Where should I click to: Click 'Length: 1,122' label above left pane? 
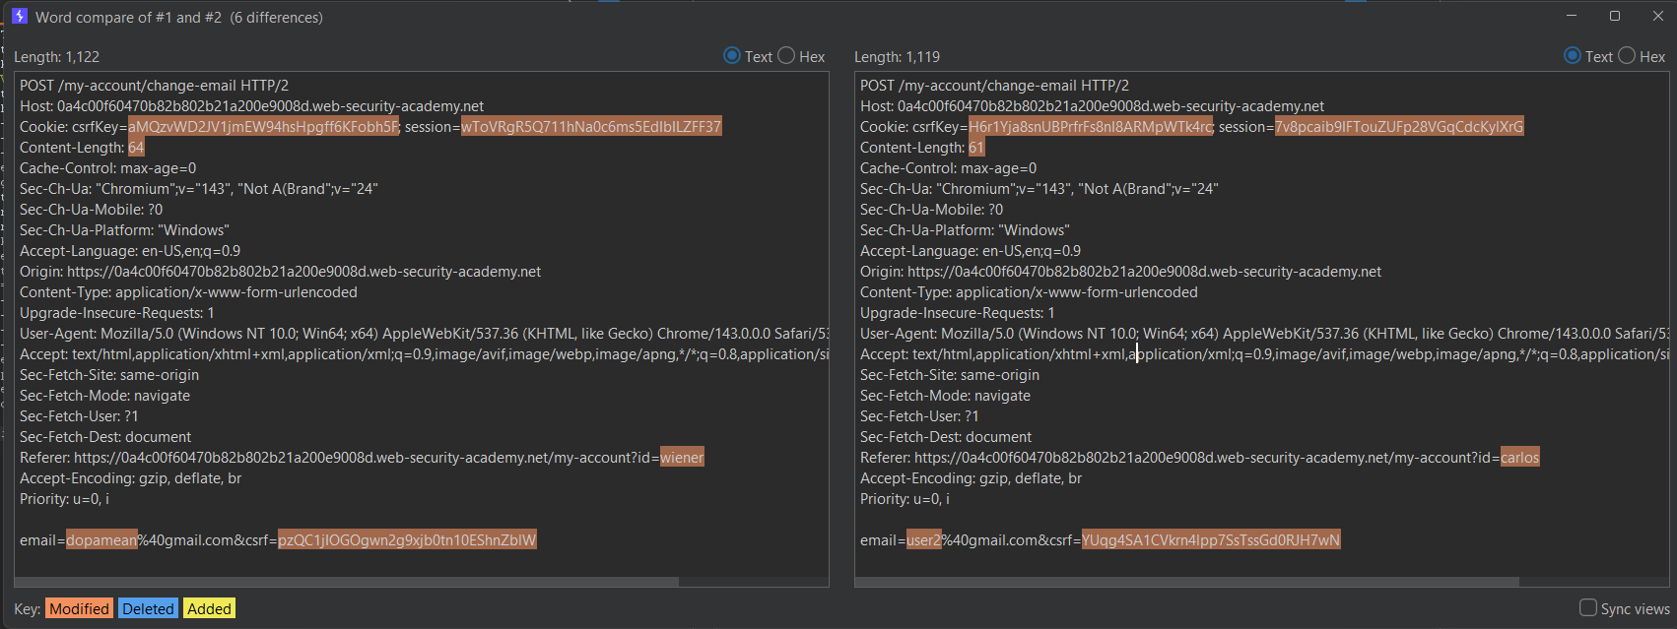coord(56,57)
